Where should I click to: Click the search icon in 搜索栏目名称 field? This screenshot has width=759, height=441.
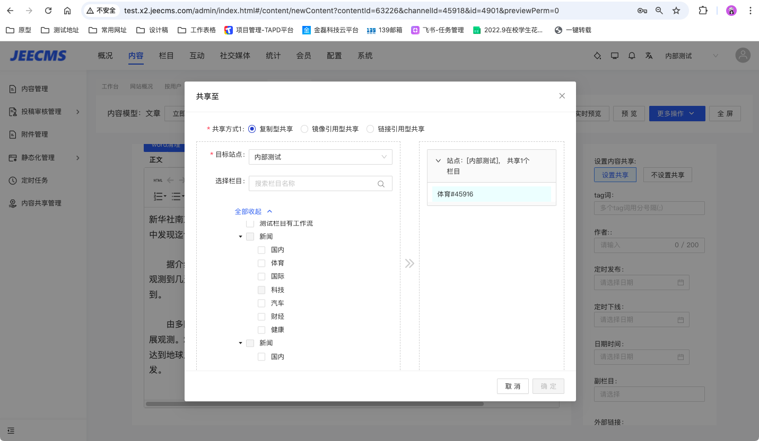click(381, 184)
